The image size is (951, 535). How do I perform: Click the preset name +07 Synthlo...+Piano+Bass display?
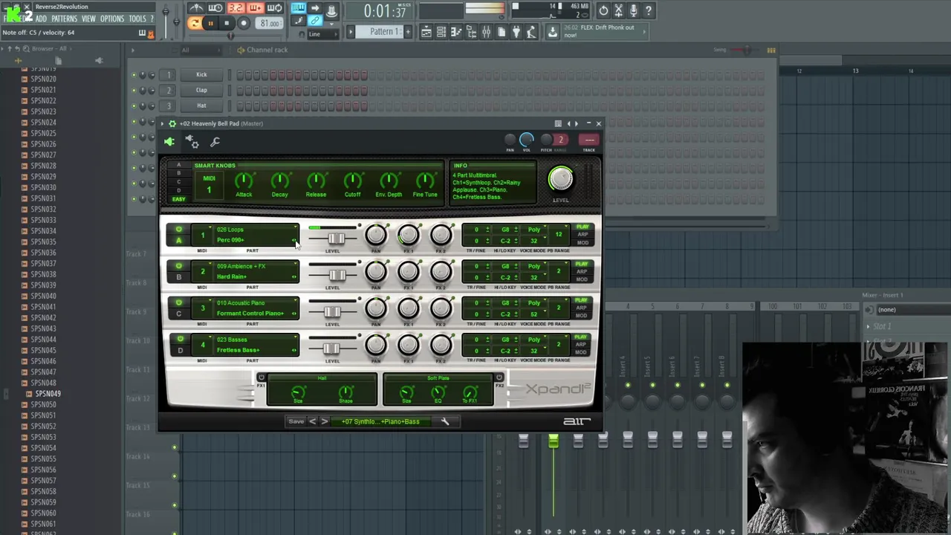[380, 421]
